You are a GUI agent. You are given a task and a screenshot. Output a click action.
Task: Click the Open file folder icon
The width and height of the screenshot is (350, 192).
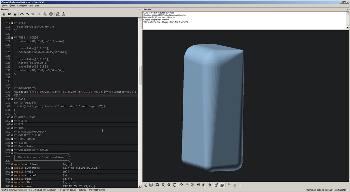tap(9, 14)
